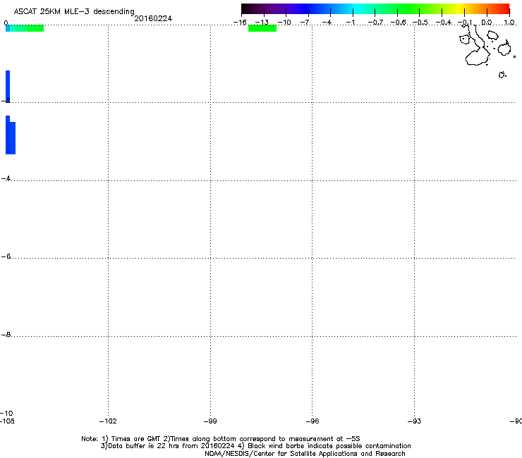The image size is (522, 458).
Task: Click the -0.4 label on the color scale
Action: click(x=444, y=23)
